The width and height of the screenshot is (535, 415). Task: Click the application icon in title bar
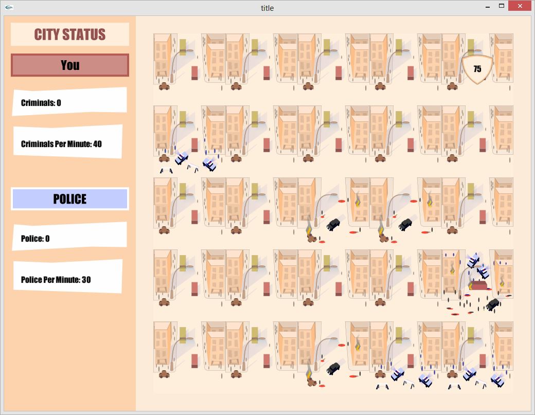coord(9,7)
